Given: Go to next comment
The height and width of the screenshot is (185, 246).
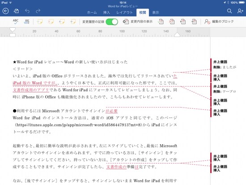Looking at the screenshot, I should click(73, 22).
